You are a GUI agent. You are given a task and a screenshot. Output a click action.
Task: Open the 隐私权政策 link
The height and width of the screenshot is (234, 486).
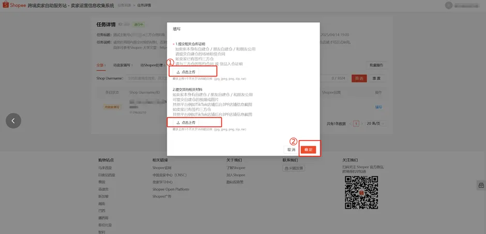[x=235, y=182]
